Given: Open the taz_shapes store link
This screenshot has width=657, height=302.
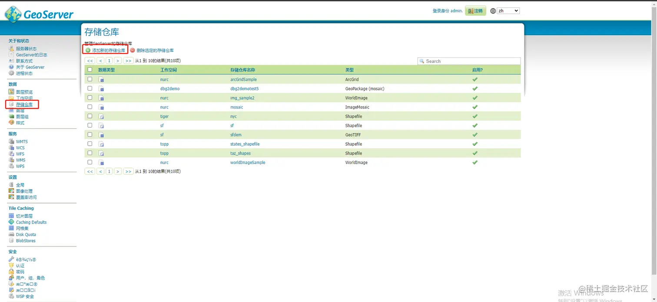Looking at the screenshot, I should (x=240, y=153).
